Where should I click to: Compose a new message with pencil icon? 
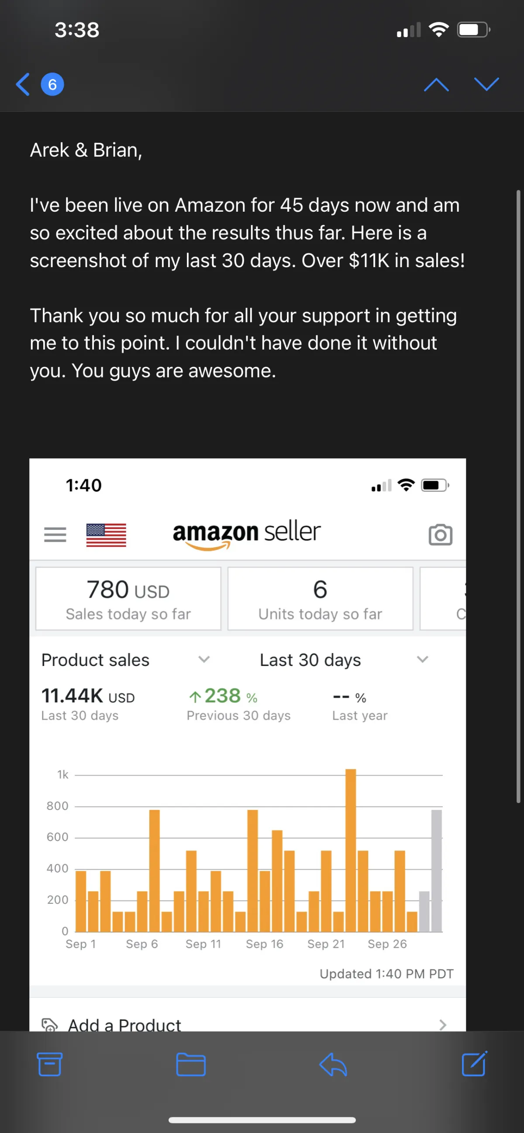point(474,1064)
